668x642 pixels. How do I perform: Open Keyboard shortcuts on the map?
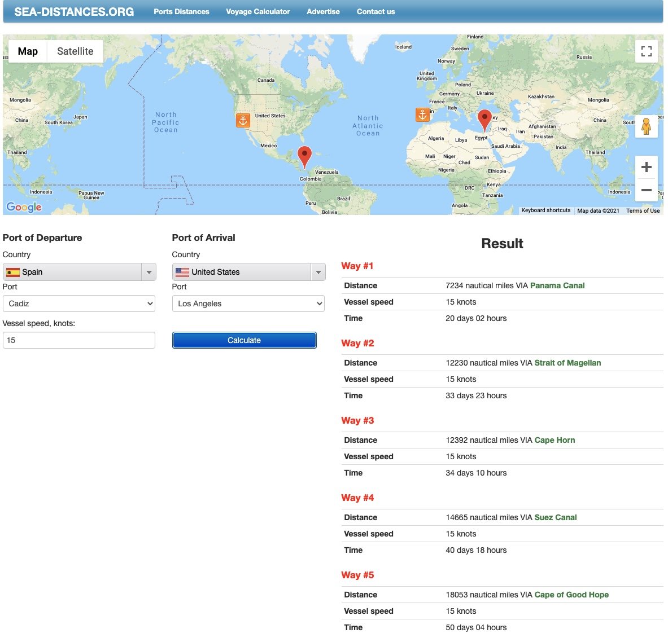point(545,210)
